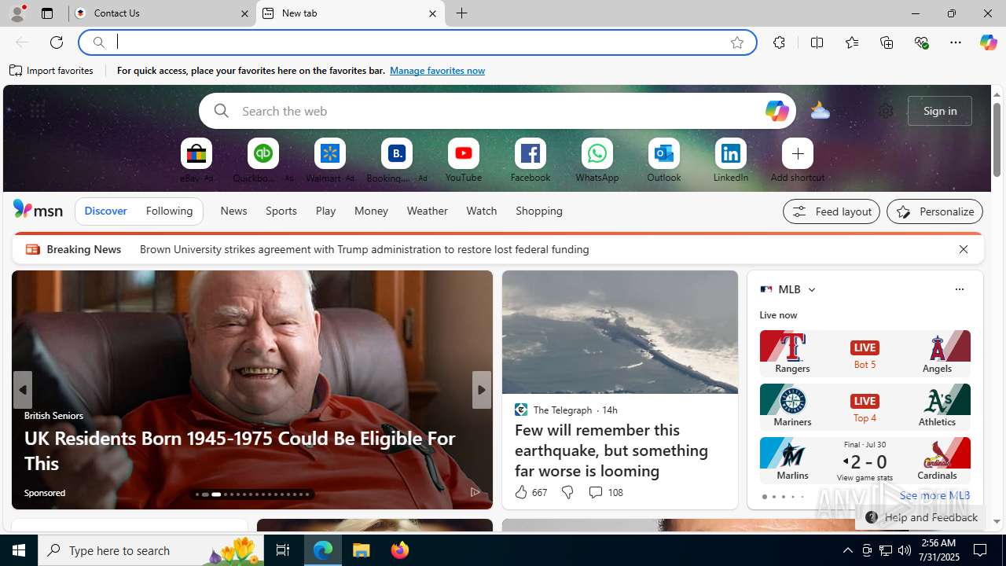Viewport: 1006px width, 566px height.
Task: Open the weather icon on new tab page
Action: click(820, 111)
